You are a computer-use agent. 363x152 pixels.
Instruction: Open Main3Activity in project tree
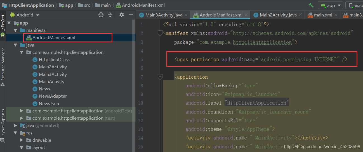click(53, 74)
